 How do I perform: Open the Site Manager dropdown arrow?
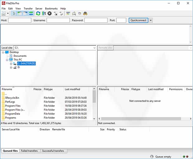tap(8, 13)
